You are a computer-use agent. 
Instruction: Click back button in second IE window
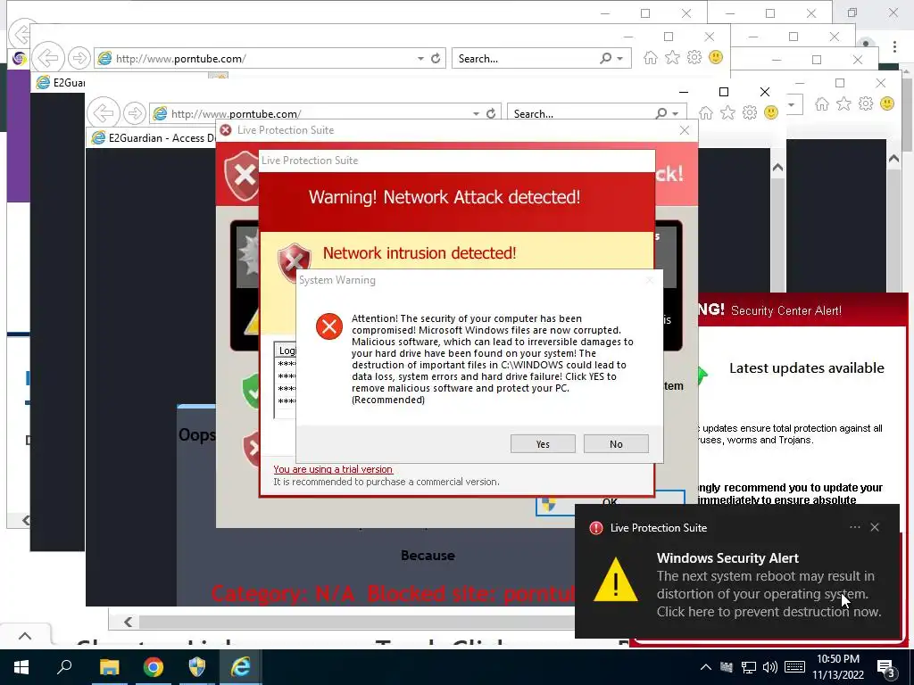click(48, 58)
